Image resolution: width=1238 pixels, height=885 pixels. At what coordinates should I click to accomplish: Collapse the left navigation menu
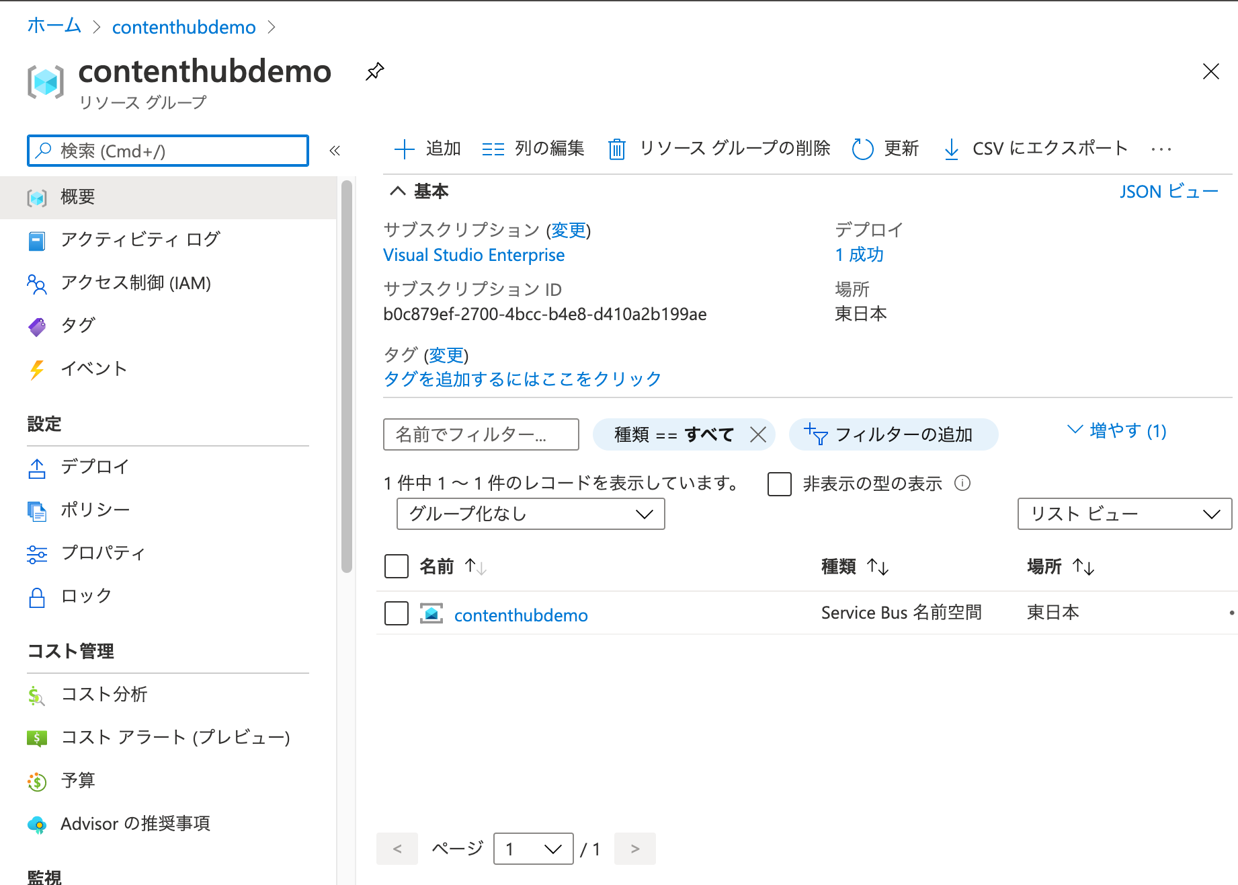point(335,151)
